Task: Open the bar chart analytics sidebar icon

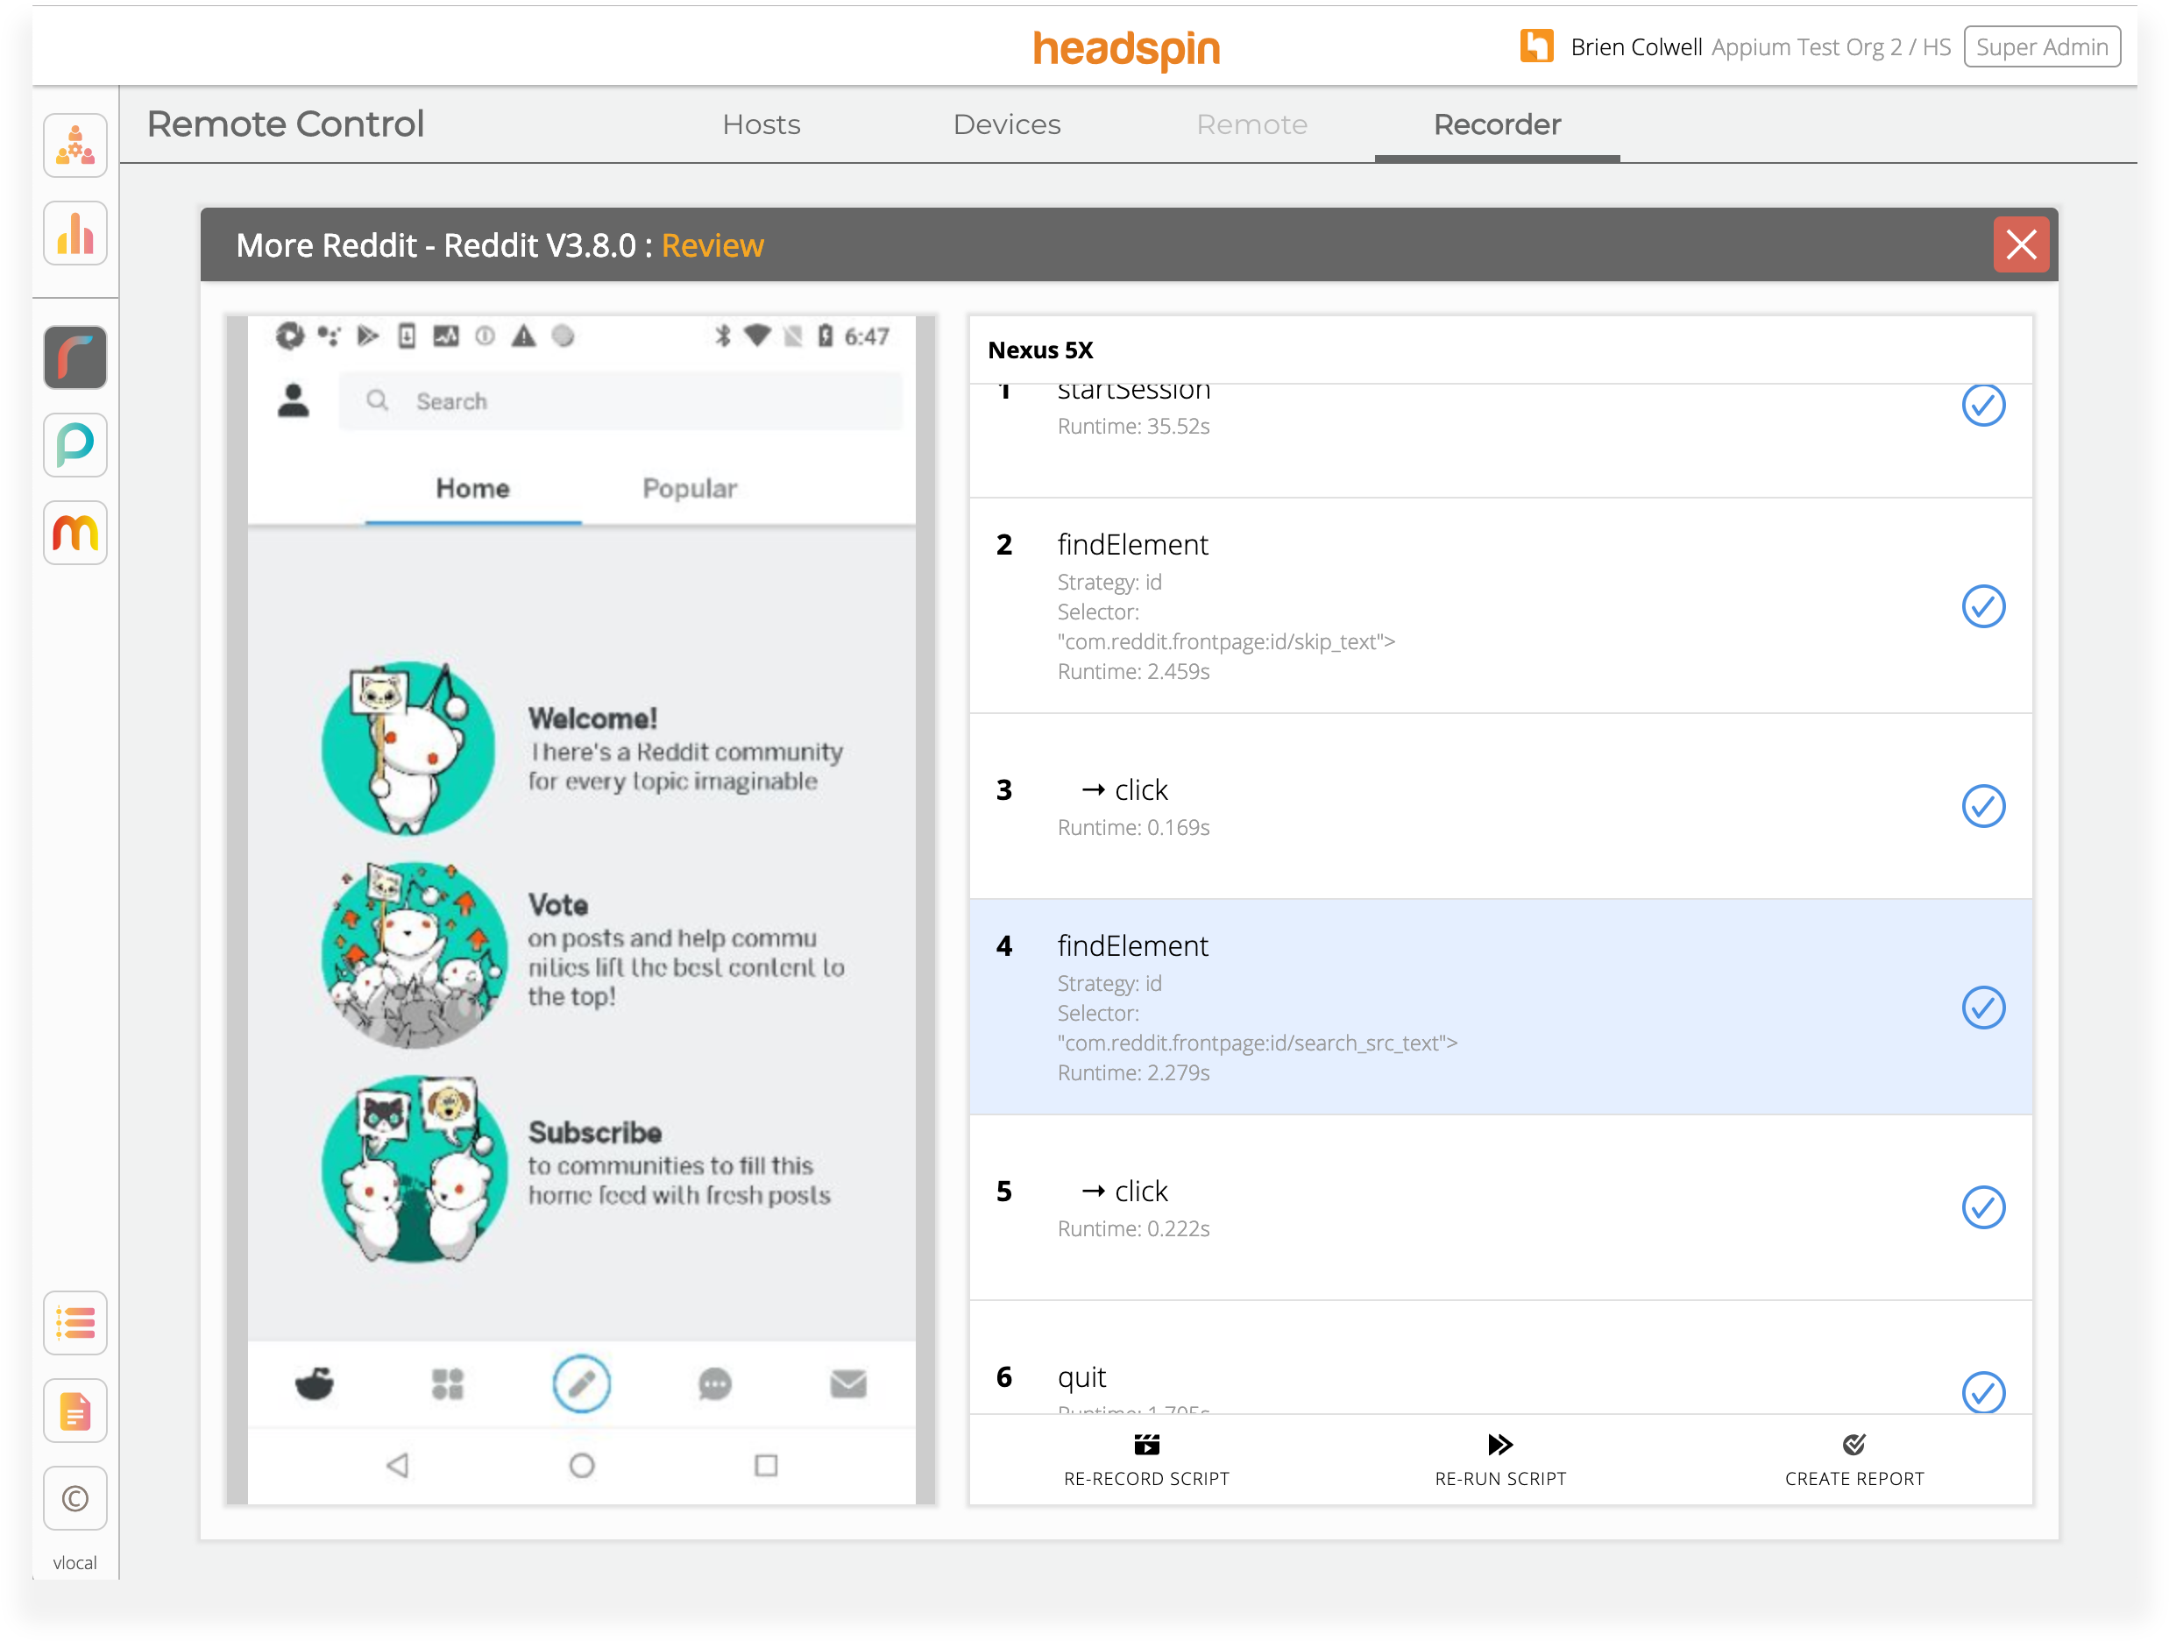Action: click(75, 234)
